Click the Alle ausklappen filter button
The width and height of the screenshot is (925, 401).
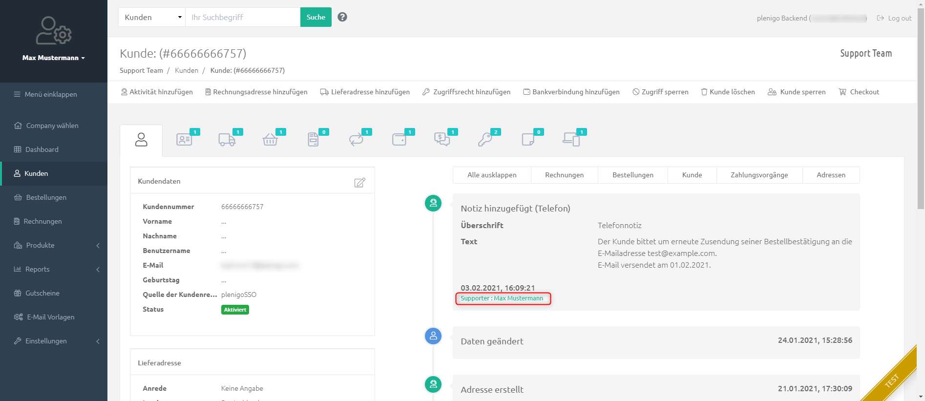pyautogui.click(x=492, y=175)
